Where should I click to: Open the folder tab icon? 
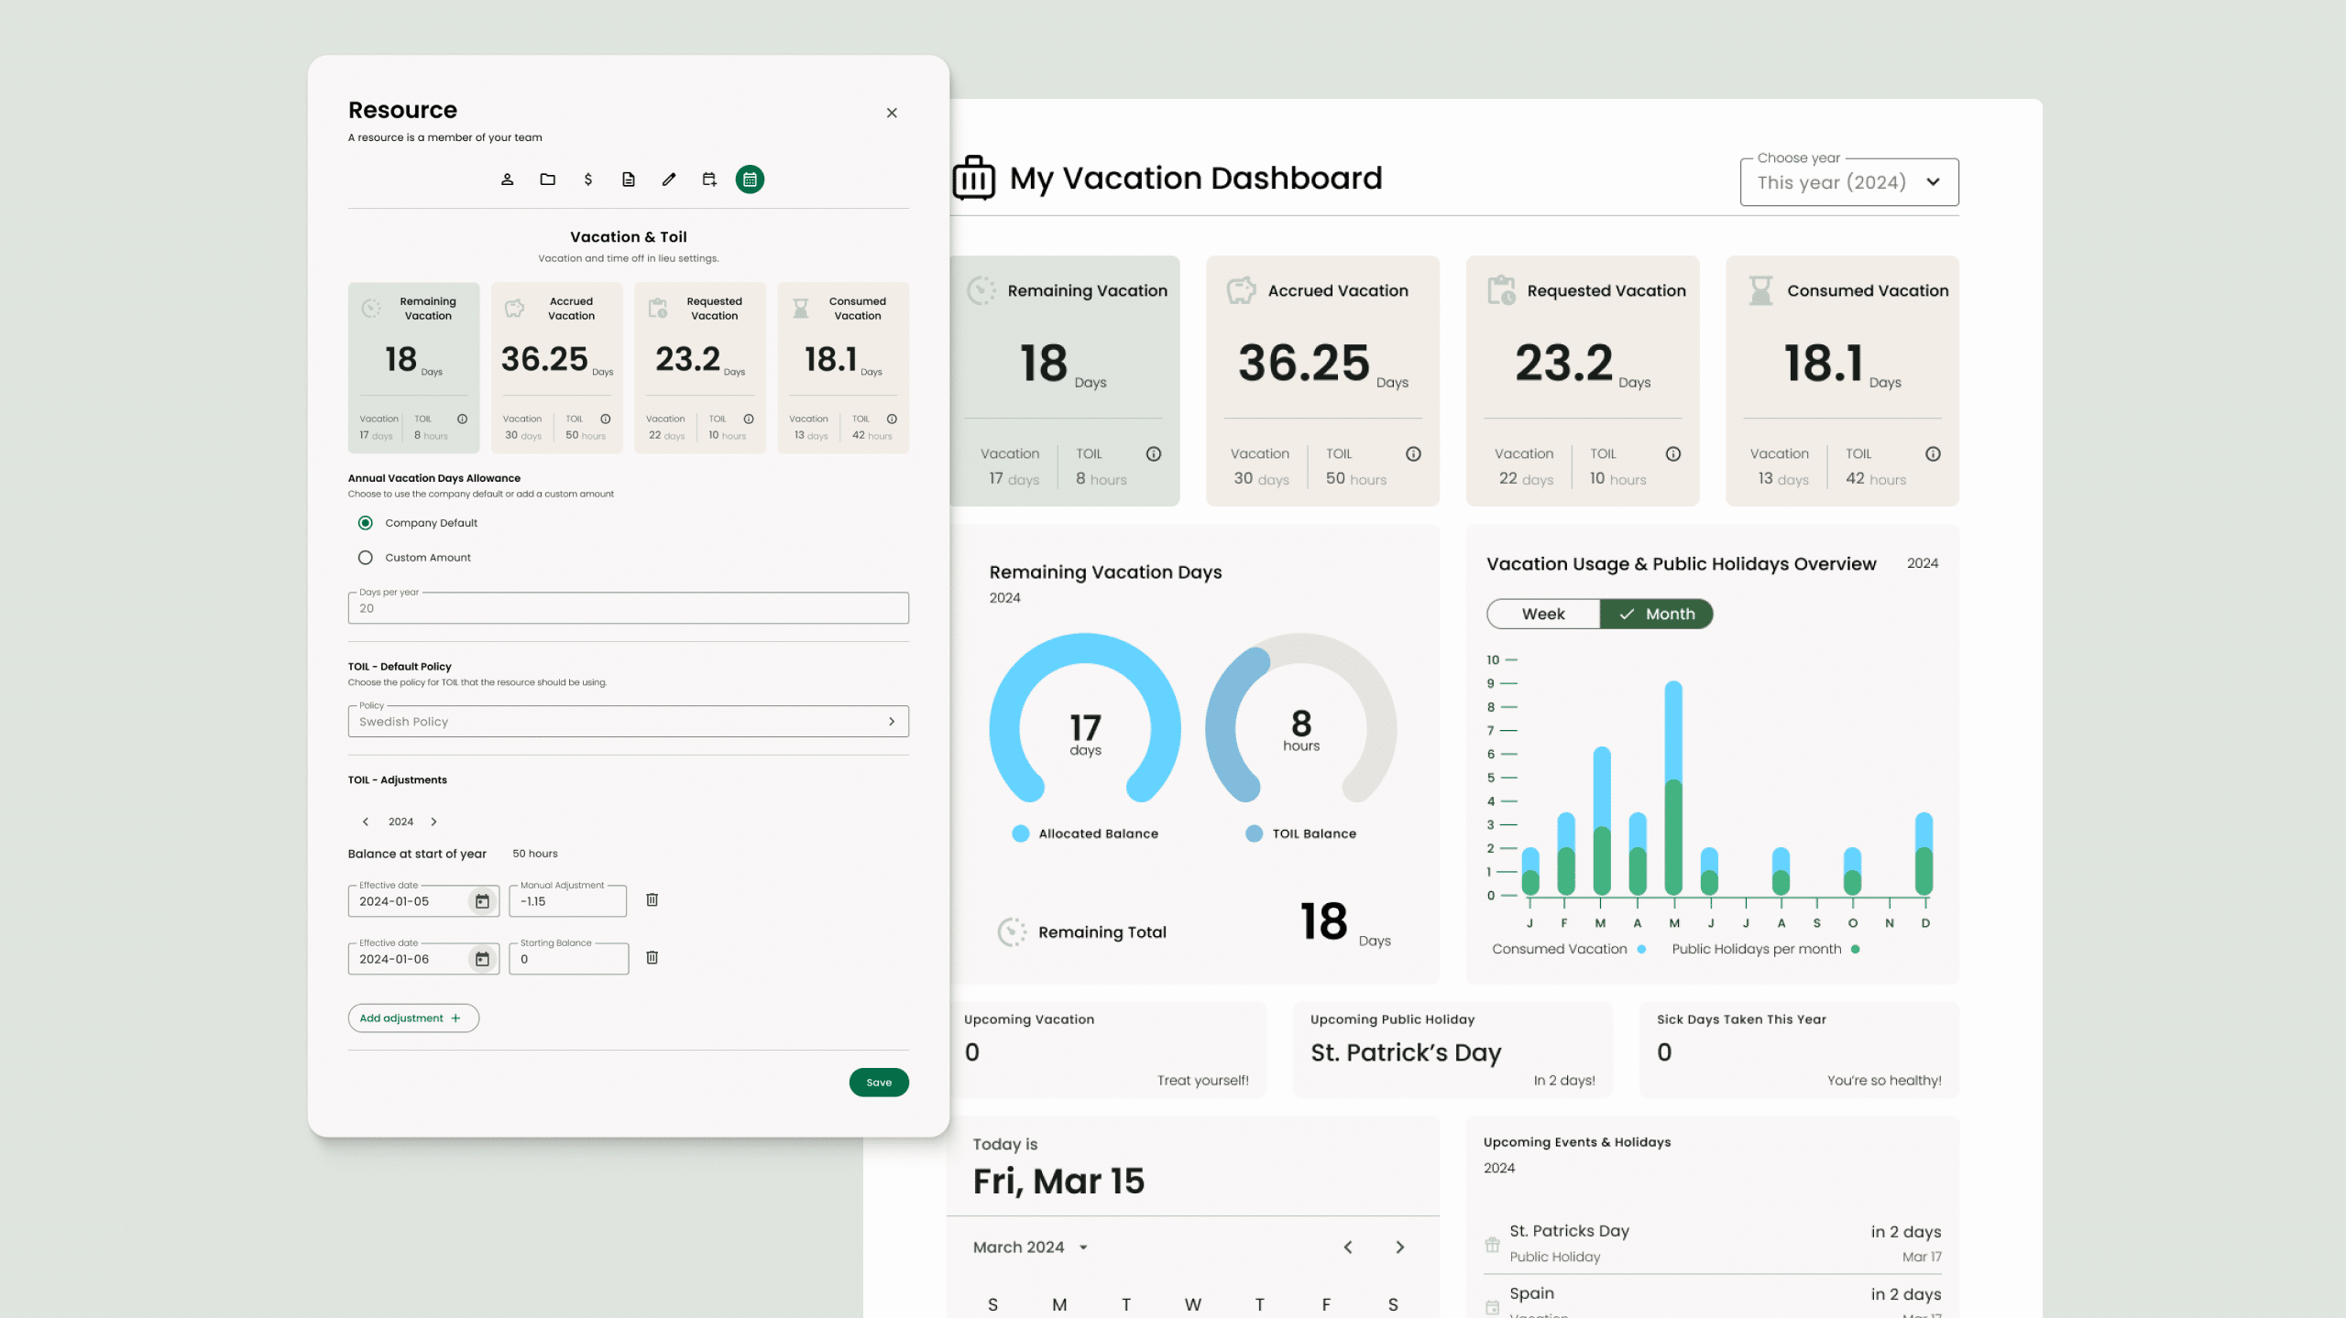pyautogui.click(x=547, y=180)
